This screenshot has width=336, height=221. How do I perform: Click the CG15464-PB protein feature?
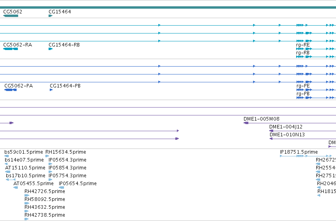[x=51, y=90]
